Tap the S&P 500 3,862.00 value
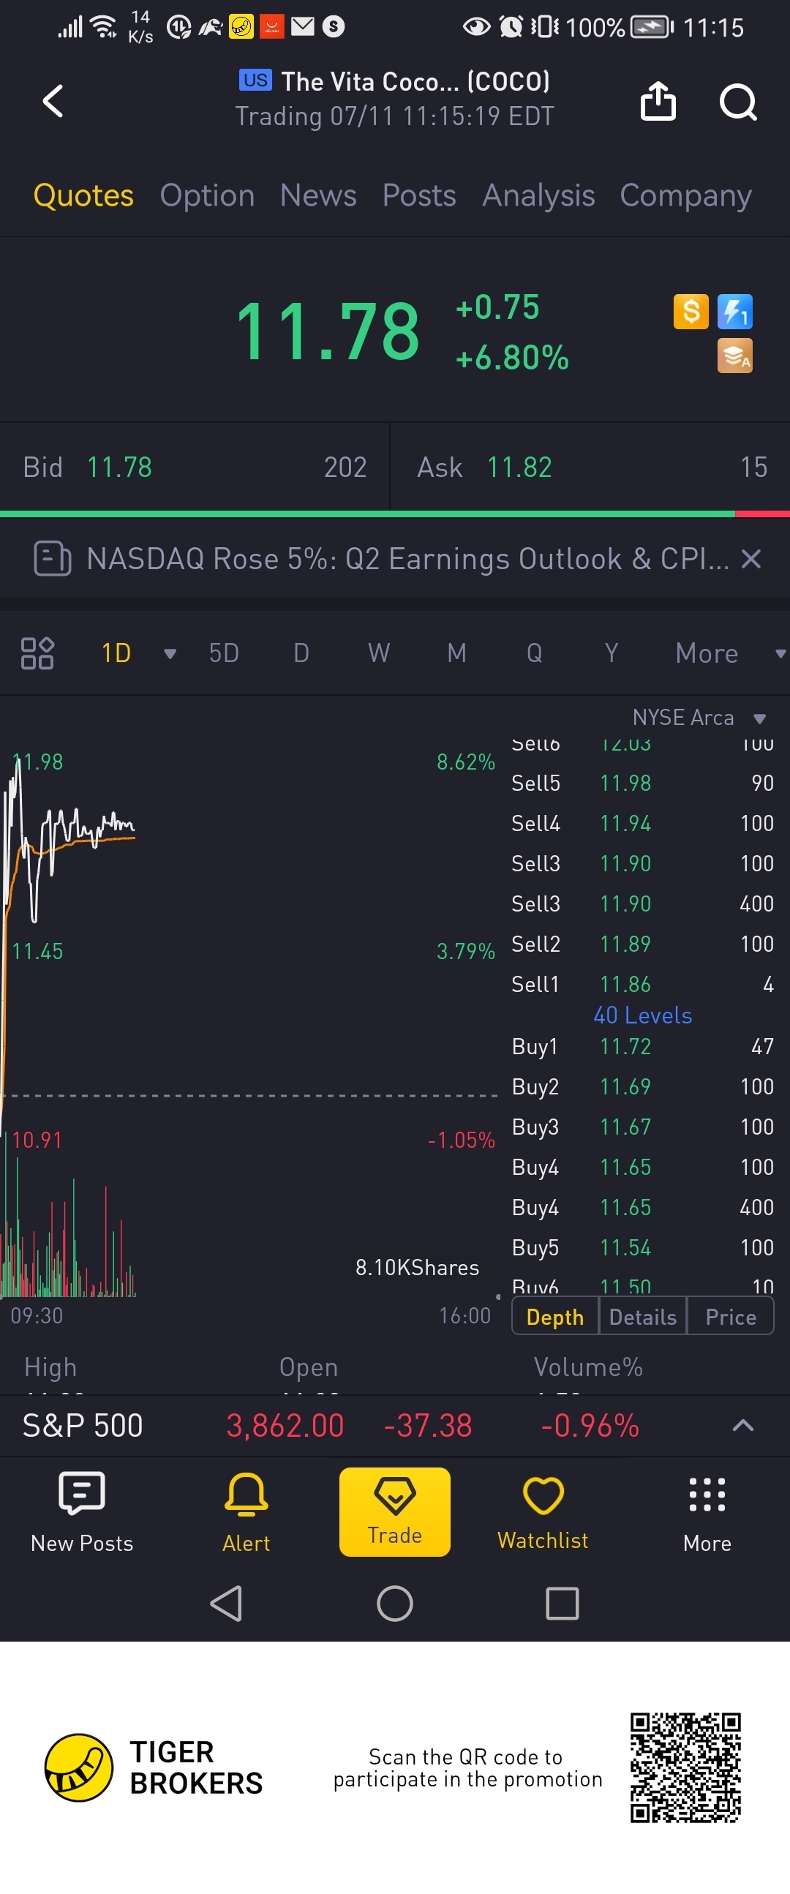This screenshot has width=790, height=1894. click(x=285, y=1426)
